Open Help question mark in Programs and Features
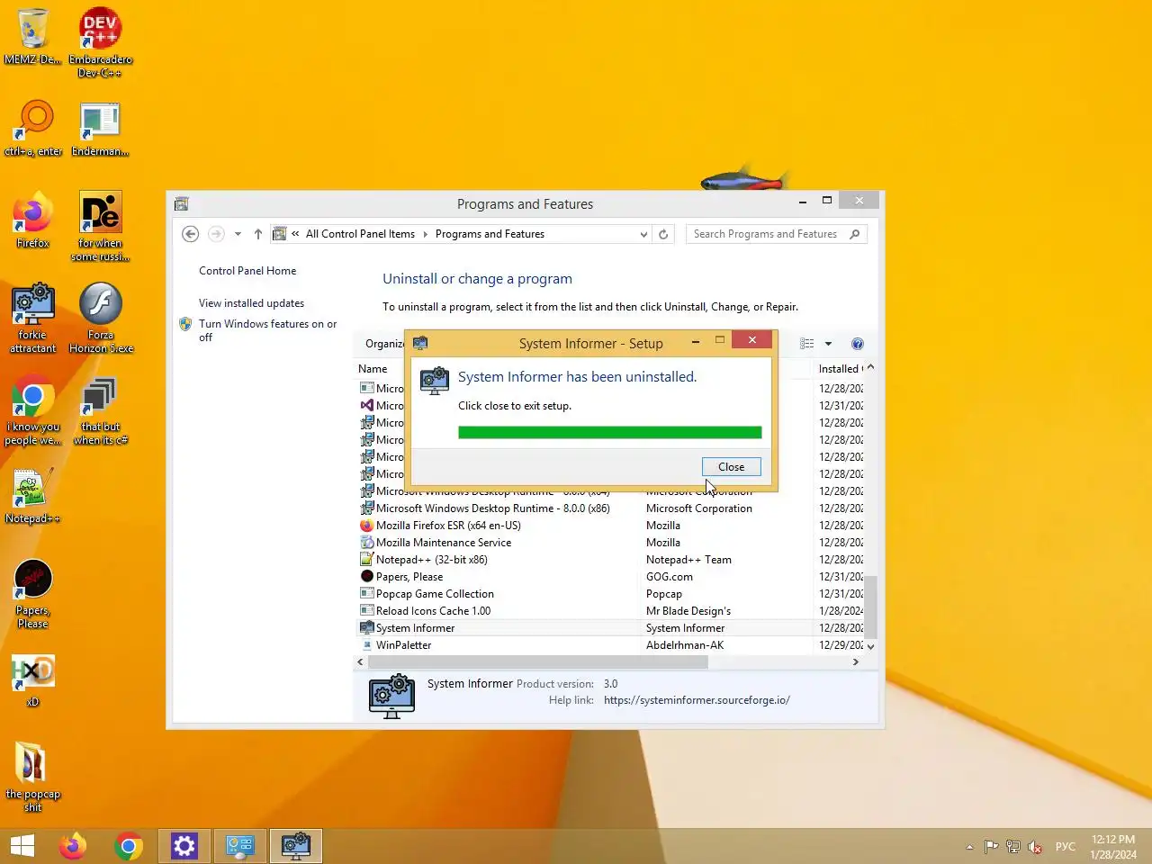1152x864 pixels. point(858,344)
